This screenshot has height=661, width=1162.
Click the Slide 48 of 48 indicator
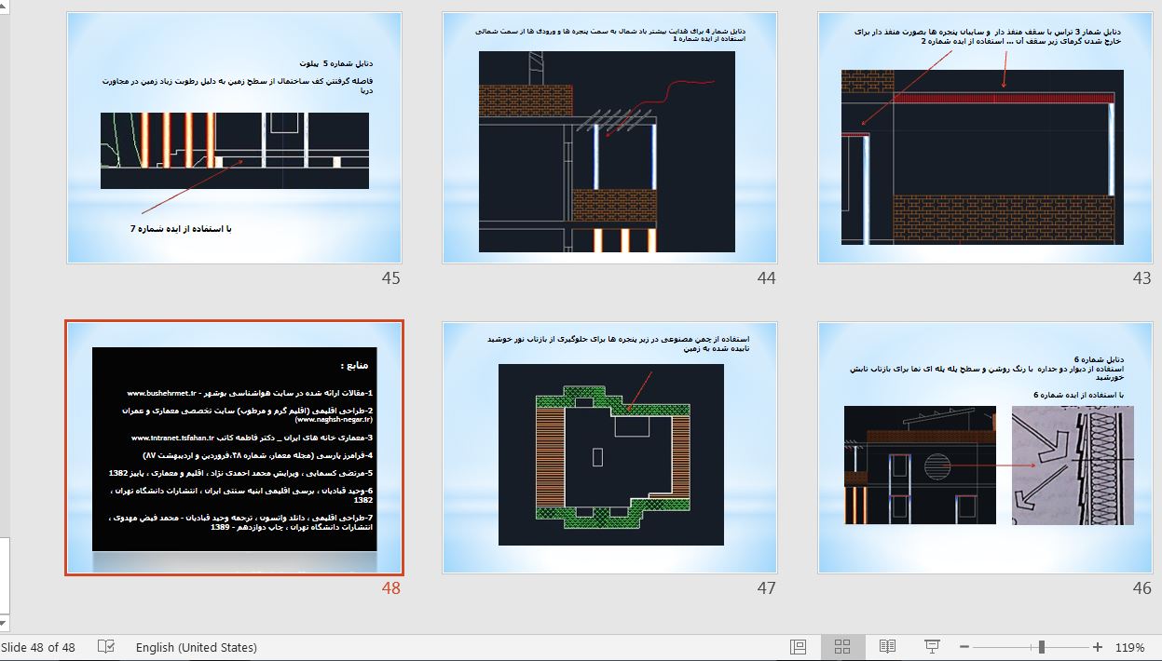click(38, 647)
